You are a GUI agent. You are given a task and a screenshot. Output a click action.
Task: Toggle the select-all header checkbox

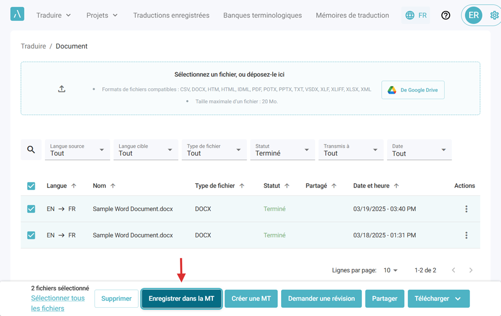click(x=31, y=186)
